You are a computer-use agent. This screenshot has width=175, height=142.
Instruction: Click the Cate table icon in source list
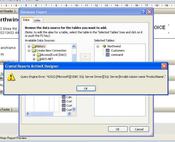point(64,97)
